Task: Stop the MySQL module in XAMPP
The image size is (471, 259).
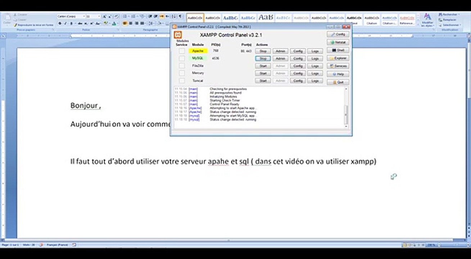Action: coord(263,58)
